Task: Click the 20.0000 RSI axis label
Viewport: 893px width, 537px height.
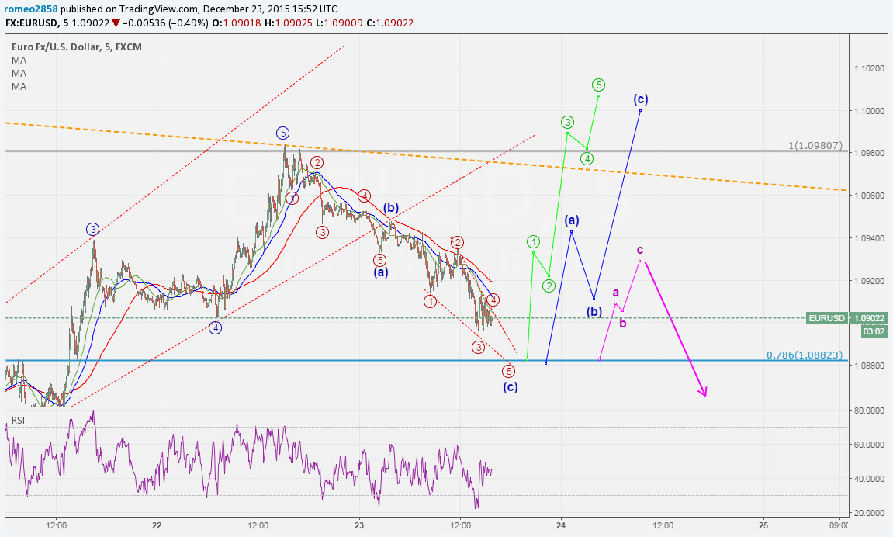Action: pos(869,512)
